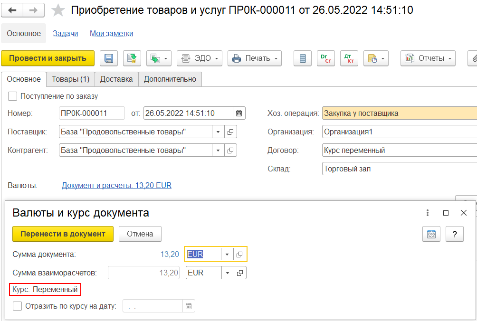The height and width of the screenshot is (321, 477).
Task: Open the create-based-on dropdown icon
Action: (159, 58)
